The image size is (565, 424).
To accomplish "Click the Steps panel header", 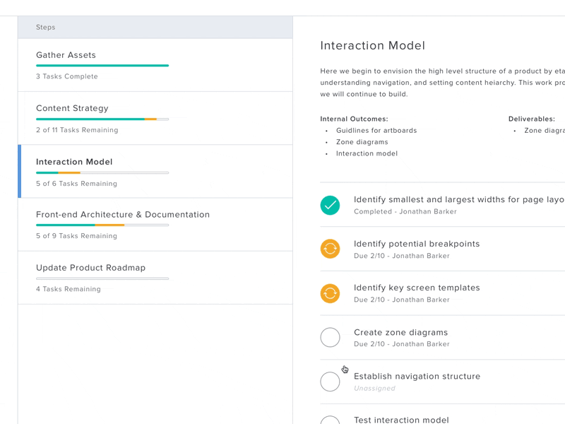I will click(x=45, y=27).
